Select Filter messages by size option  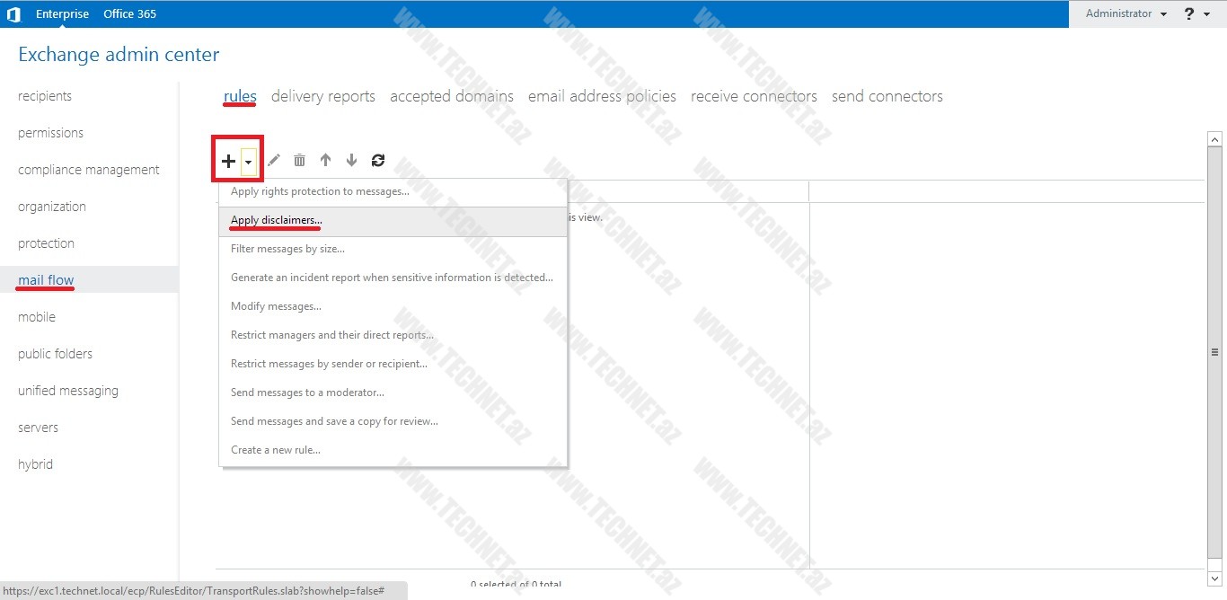[287, 249]
